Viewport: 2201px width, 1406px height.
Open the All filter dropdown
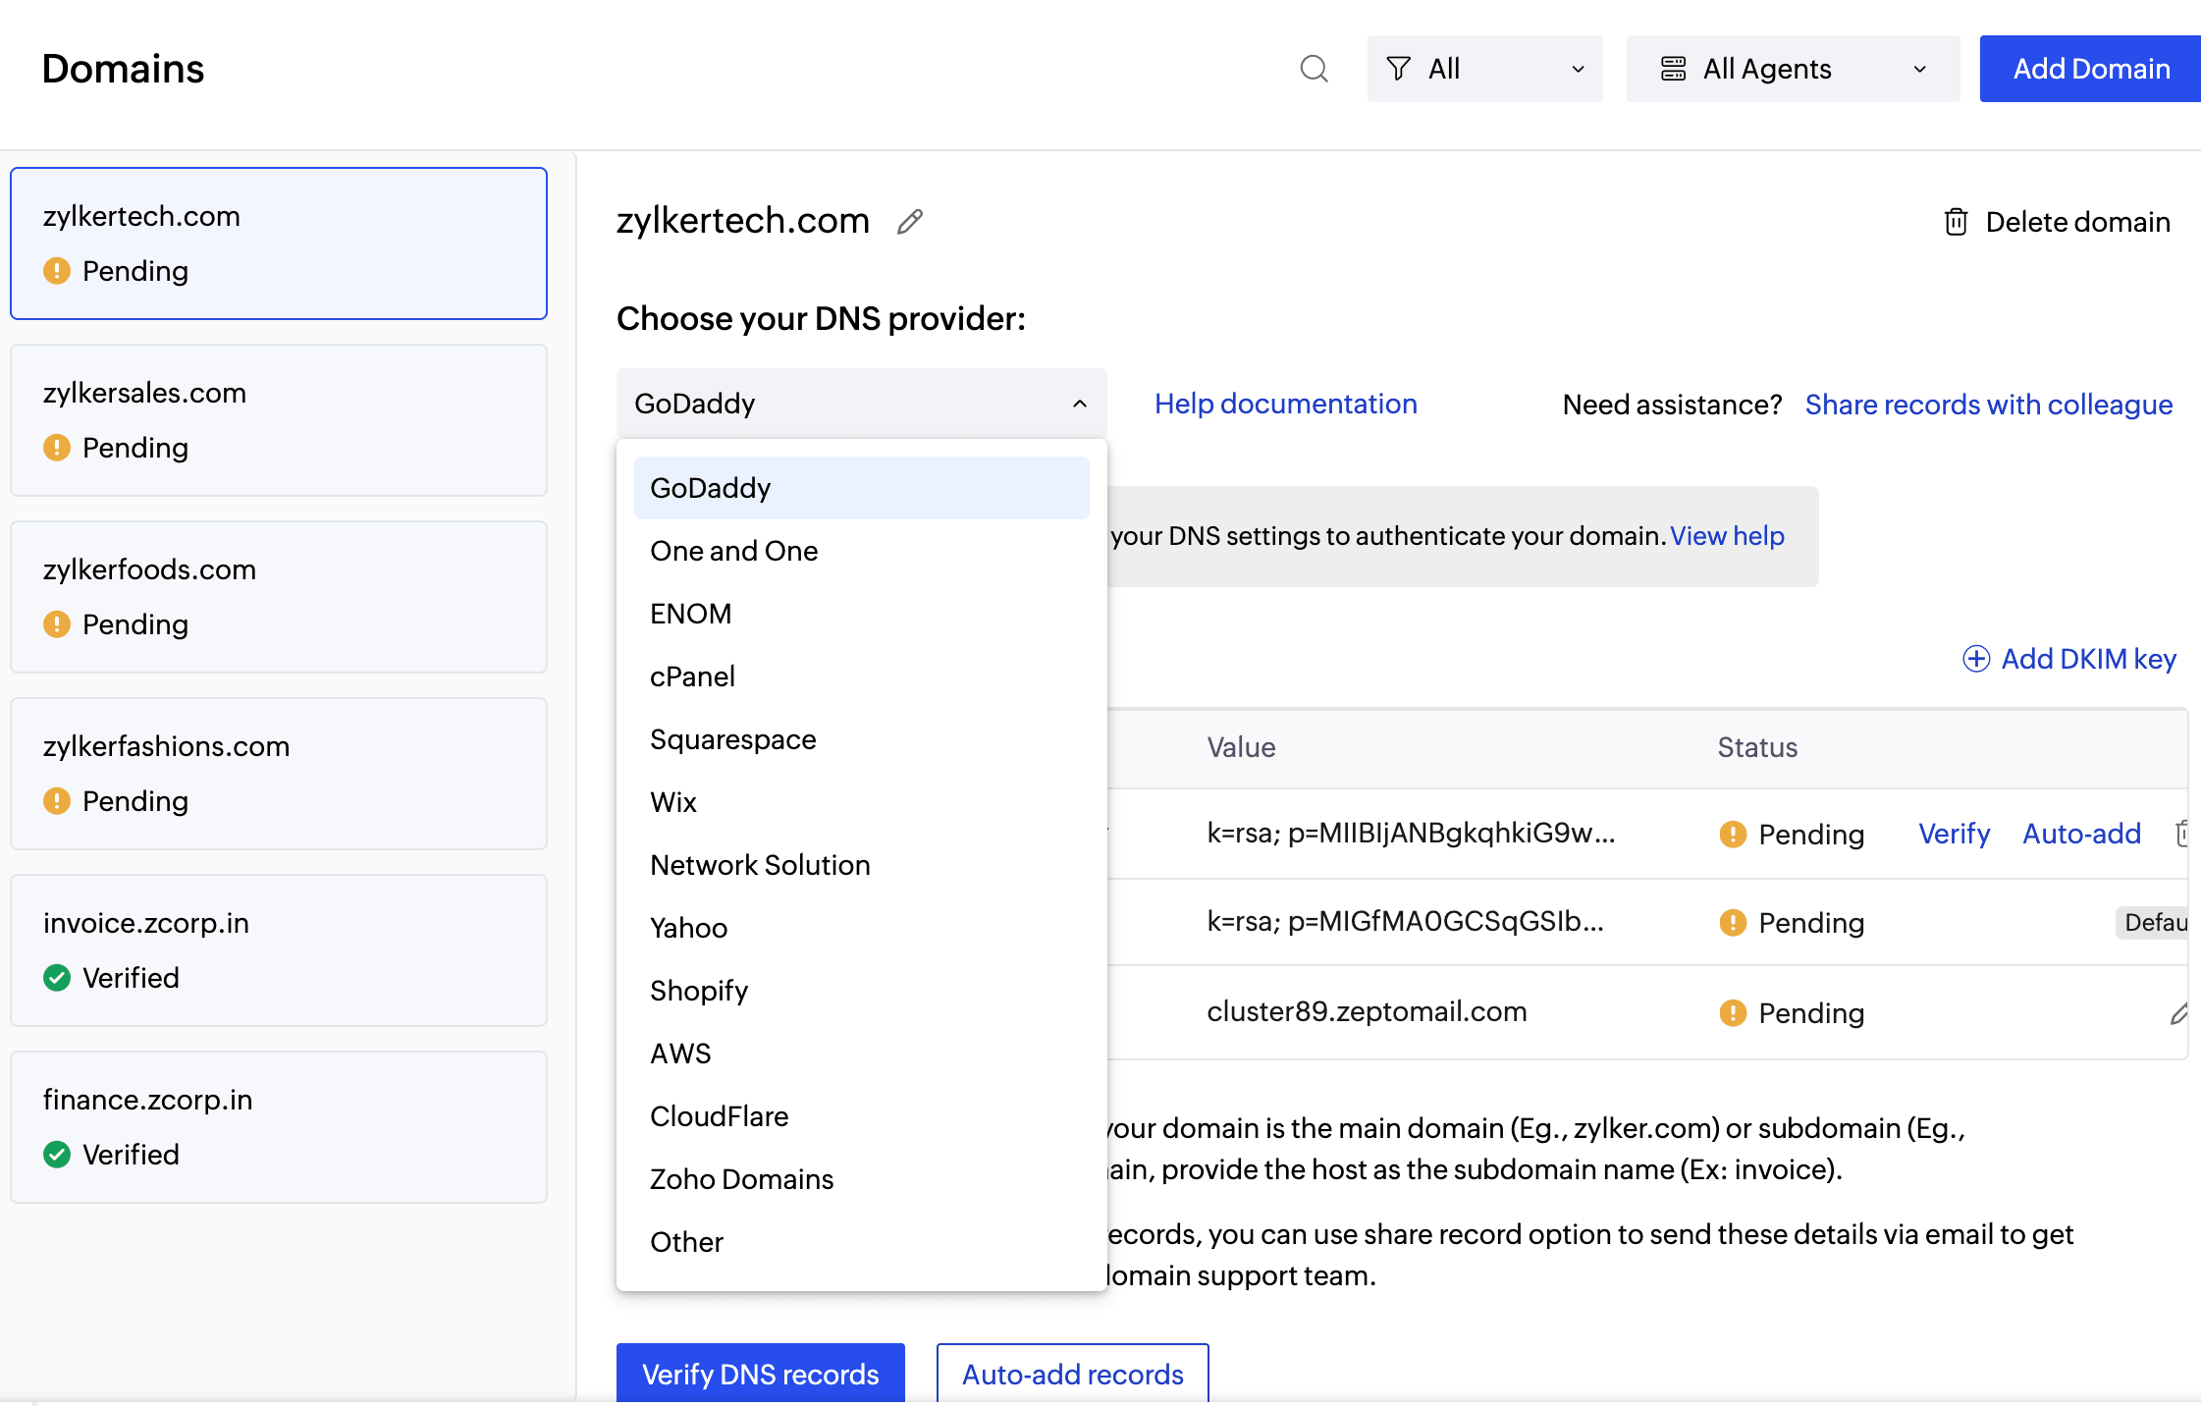(x=1484, y=69)
